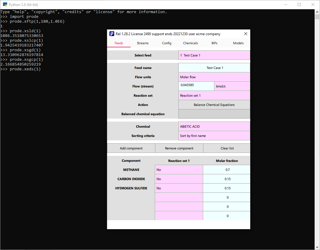The image size is (320, 250).
Task: Click the console scrollbar down arrow
Action: click(317, 247)
